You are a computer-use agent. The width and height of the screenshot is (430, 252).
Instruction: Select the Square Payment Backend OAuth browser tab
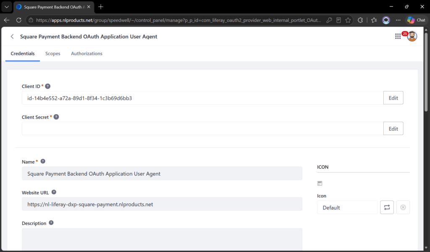pos(54,7)
